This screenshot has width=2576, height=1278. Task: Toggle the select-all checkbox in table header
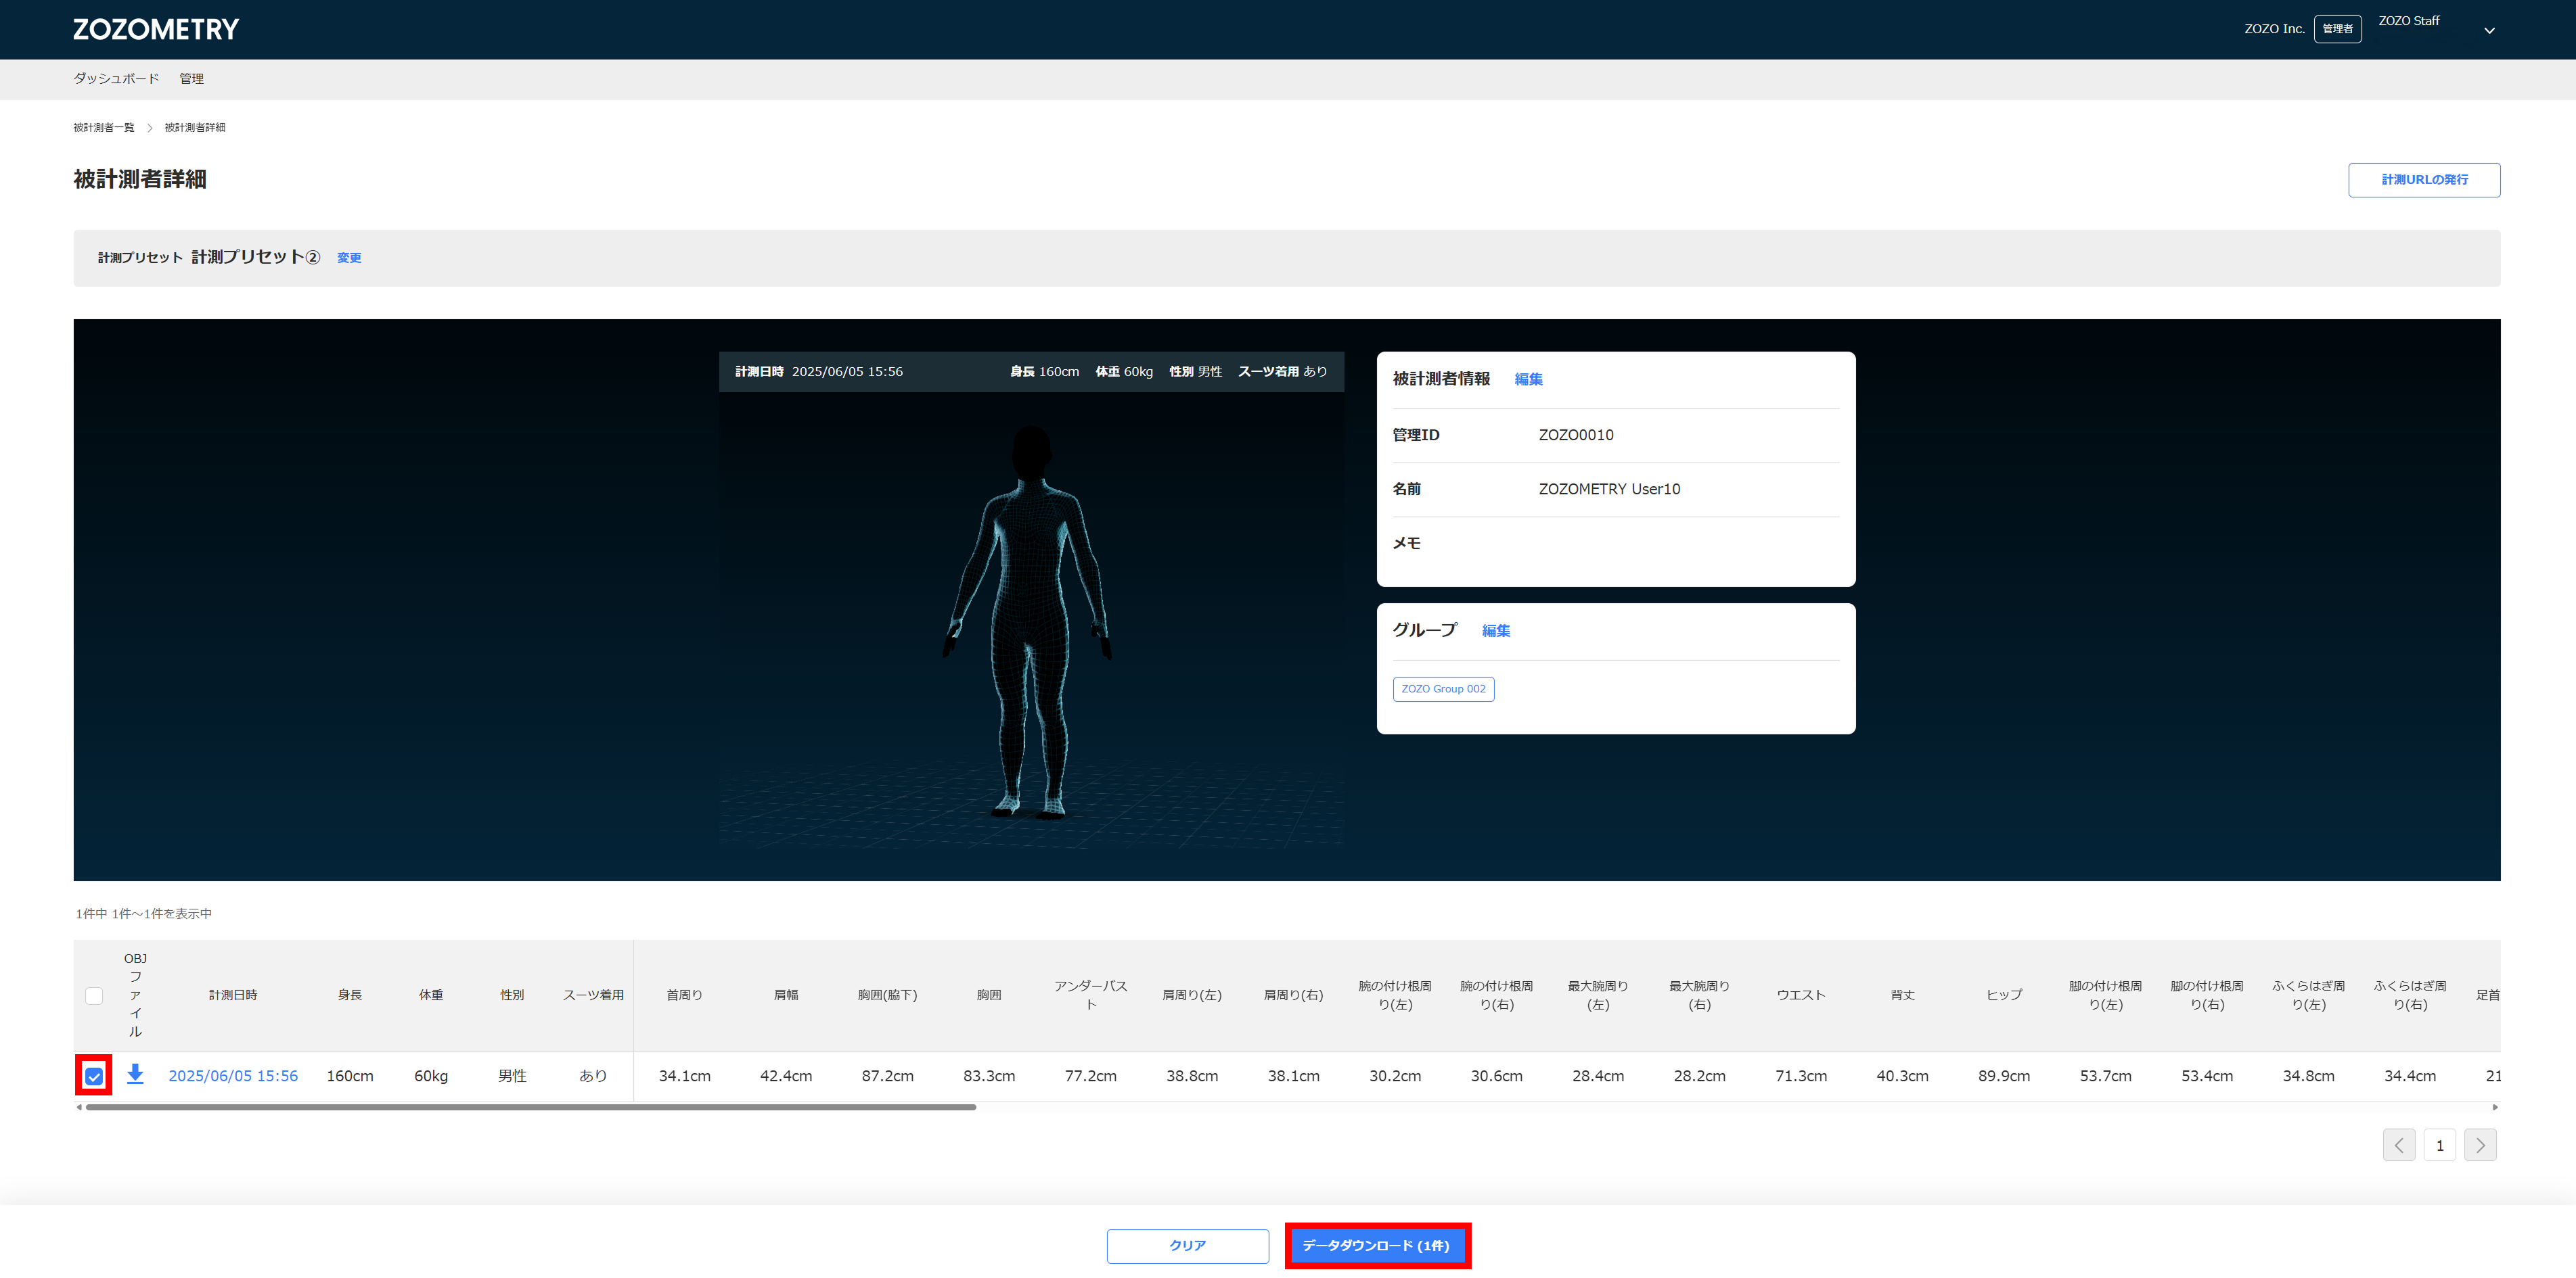tap(94, 995)
